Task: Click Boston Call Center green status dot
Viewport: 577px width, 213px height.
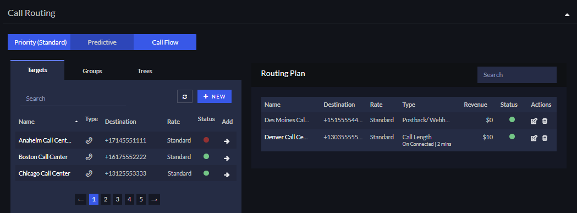Action: point(206,156)
